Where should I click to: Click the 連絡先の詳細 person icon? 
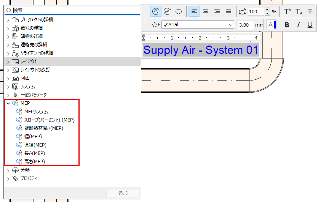(15, 45)
